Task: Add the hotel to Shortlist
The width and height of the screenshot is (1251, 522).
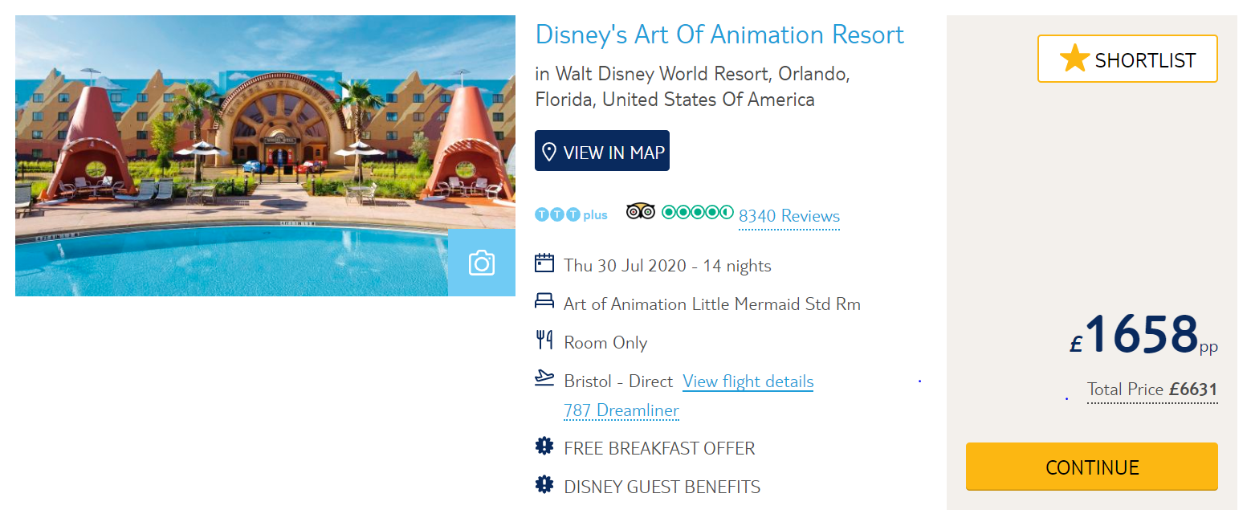Action: click(x=1127, y=59)
